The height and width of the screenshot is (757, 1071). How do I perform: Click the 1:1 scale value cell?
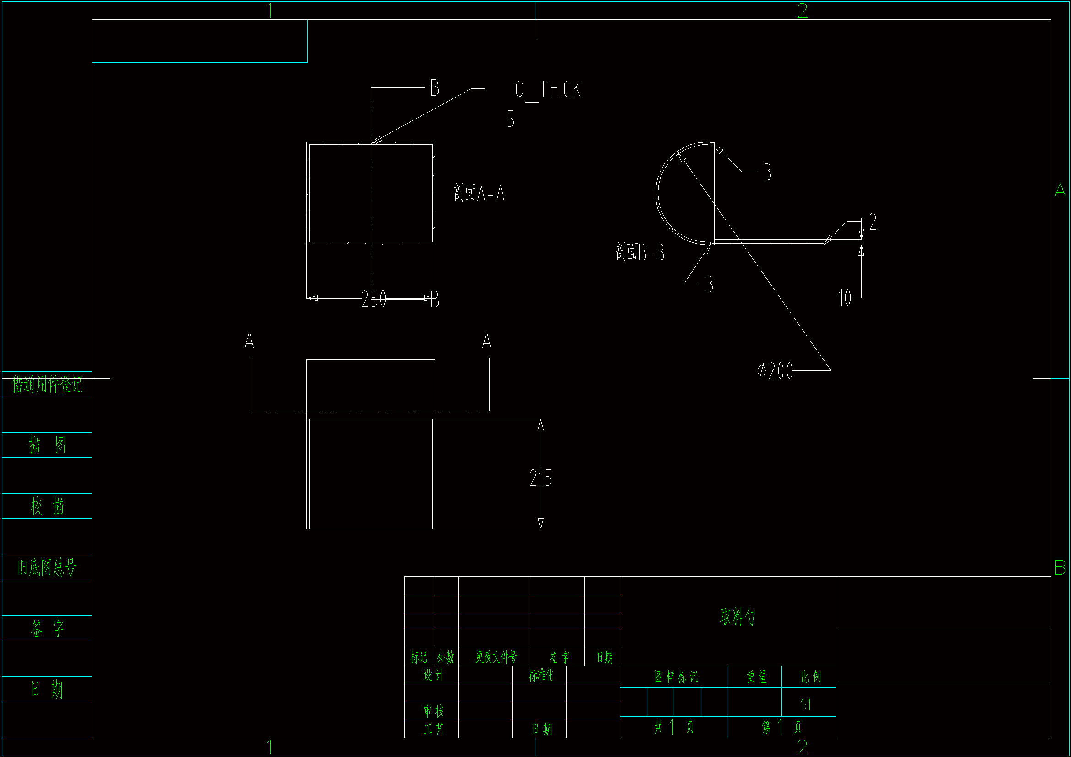pyautogui.click(x=806, y=704)
